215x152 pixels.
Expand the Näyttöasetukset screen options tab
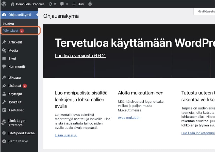coord(204,11)
